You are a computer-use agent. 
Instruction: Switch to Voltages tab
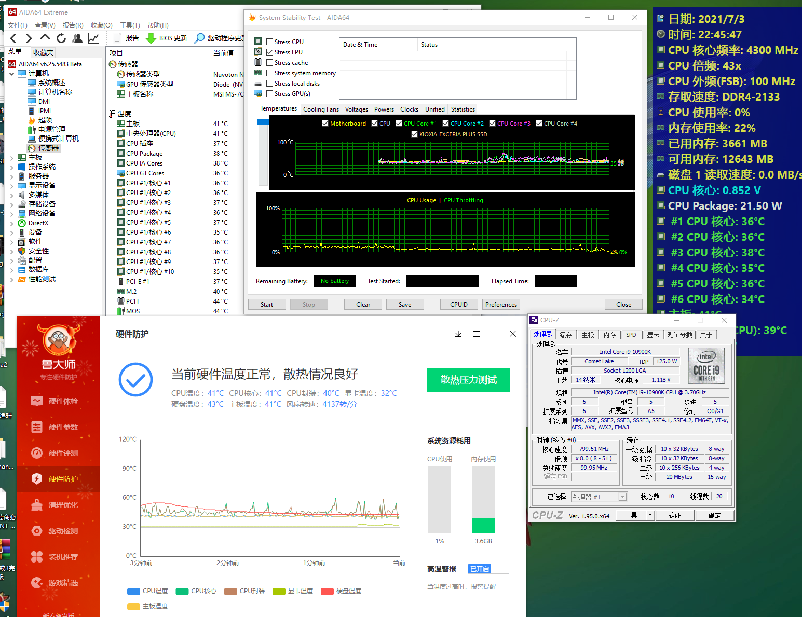pyautogui.click(x=357, y=109)
